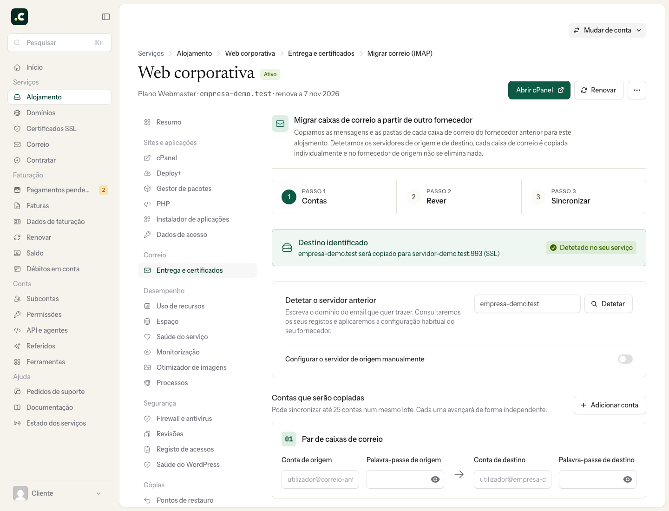Screen dimensions: 669x511
Task: Click the Serviços breadcrumb link
Action: (x=151, y=53)
